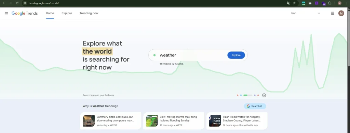Go back in browser

(x=4, y=3)
